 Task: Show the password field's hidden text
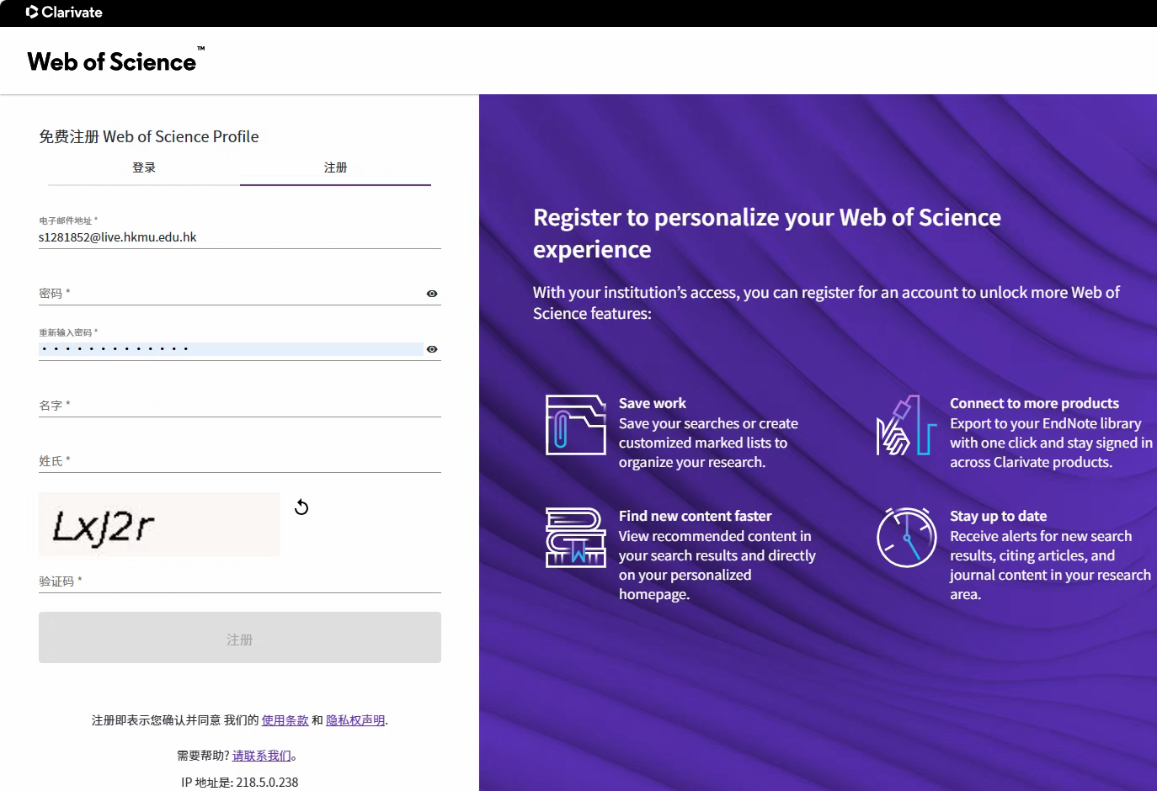pos(432,294)
